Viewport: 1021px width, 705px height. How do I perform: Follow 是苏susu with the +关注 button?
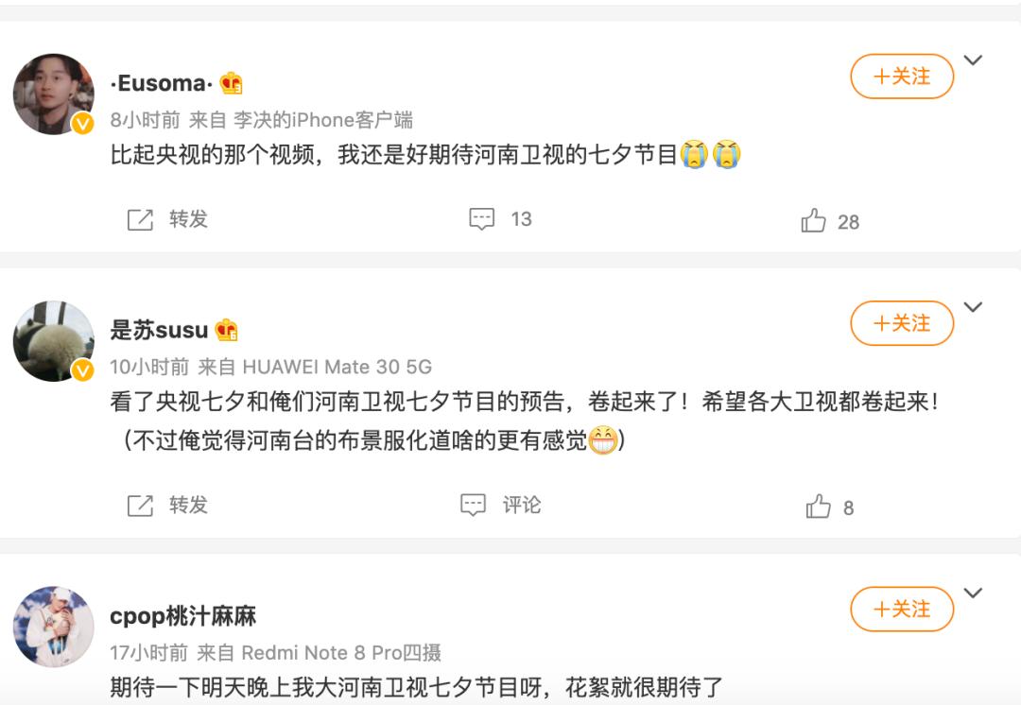pos(902,324)
